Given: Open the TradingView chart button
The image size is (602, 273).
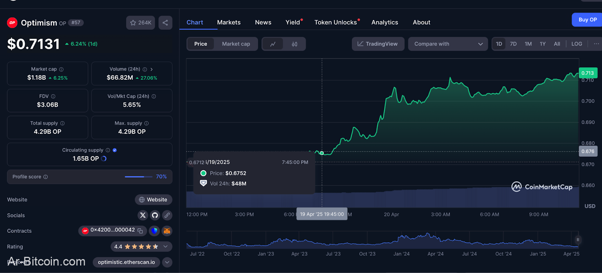Looking at the screenshot, I should (378, 44).
